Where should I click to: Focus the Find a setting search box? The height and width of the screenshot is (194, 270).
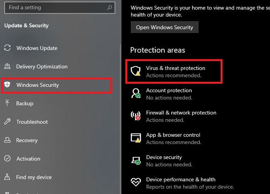(x=54, y=7)
